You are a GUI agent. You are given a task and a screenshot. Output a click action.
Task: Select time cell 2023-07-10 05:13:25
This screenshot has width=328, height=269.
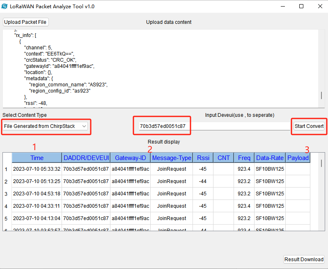[x=37, y=181]
